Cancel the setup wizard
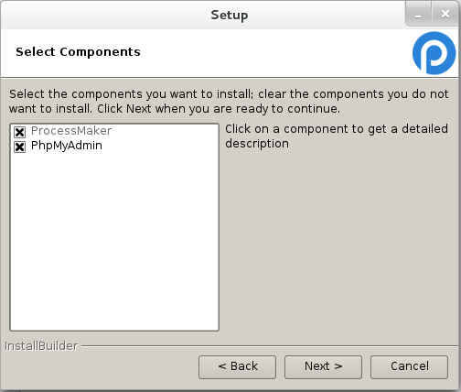461x392 pixels. (x=409, y=366)
